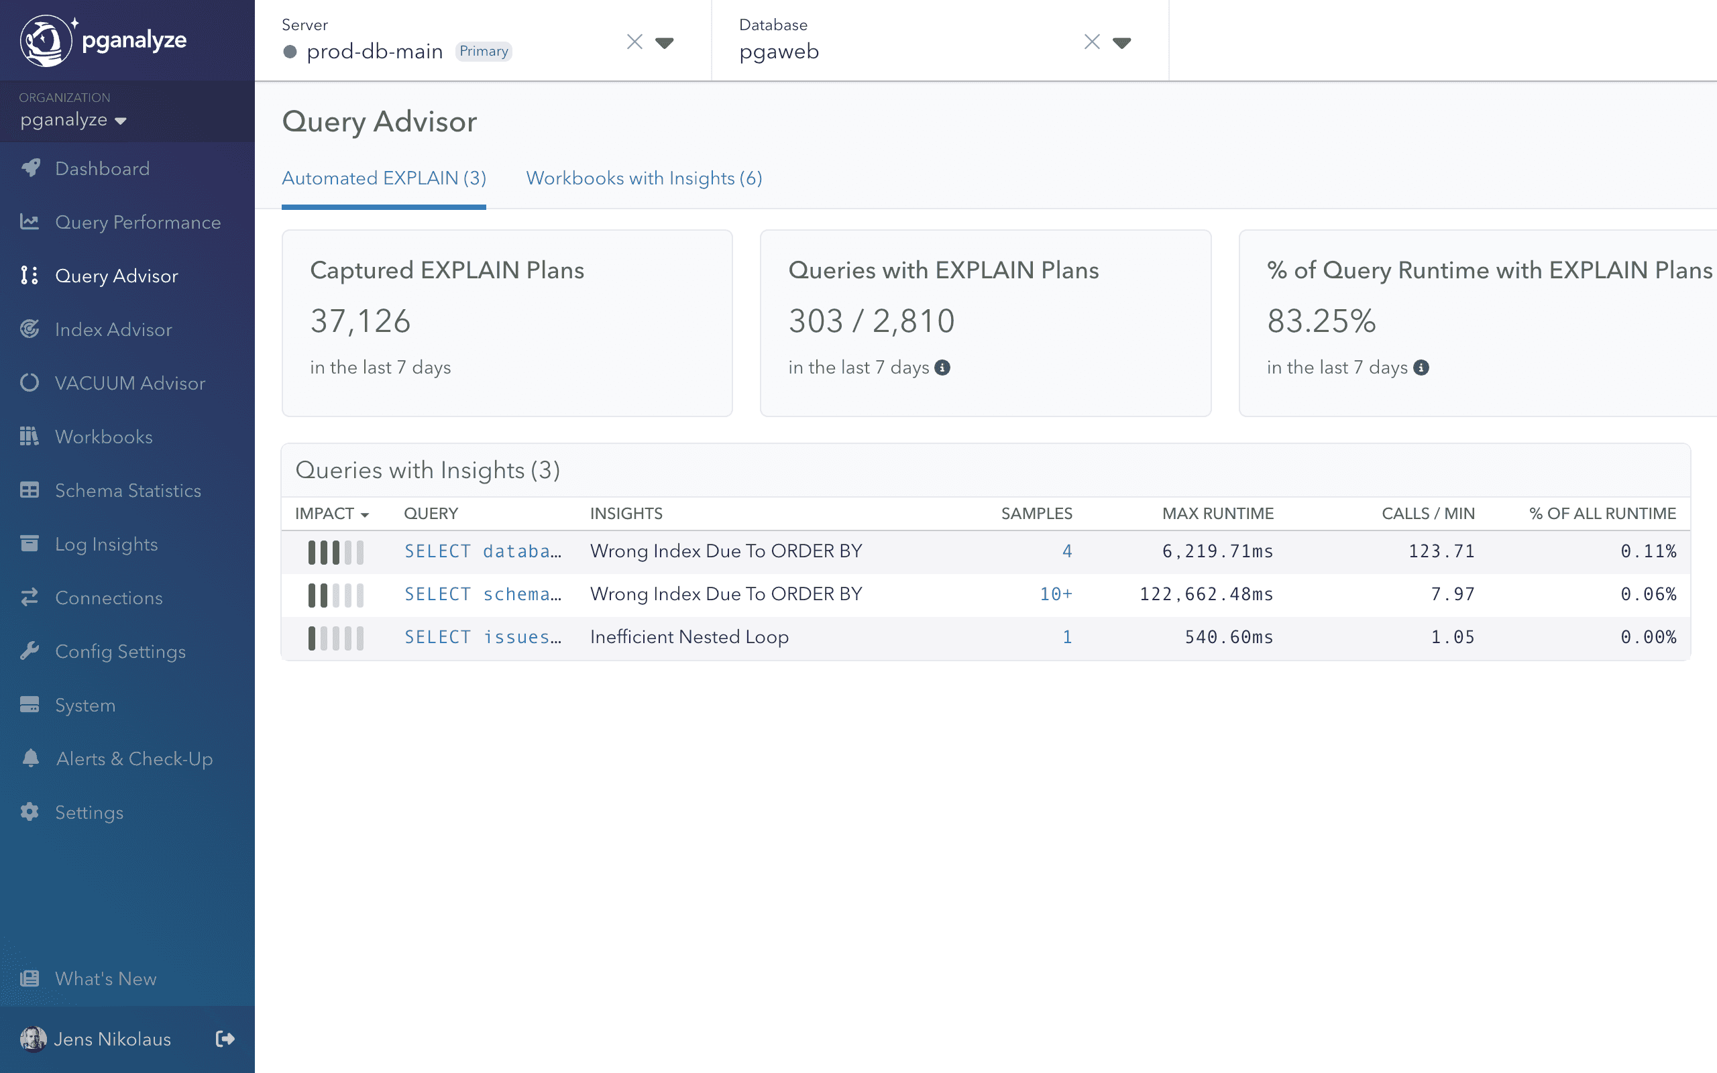This screenshot has width=1717, height=1073.
Task: Click the pganalyze astronaut logo
Action: coord(46,40)
